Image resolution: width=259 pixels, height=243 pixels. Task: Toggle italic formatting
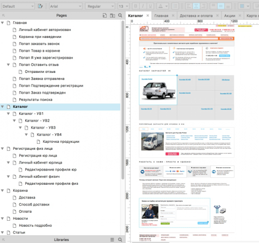143,7
